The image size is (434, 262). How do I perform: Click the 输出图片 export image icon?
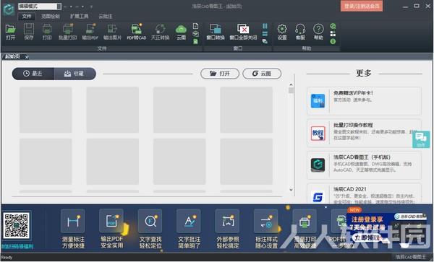tap(112, 32)
